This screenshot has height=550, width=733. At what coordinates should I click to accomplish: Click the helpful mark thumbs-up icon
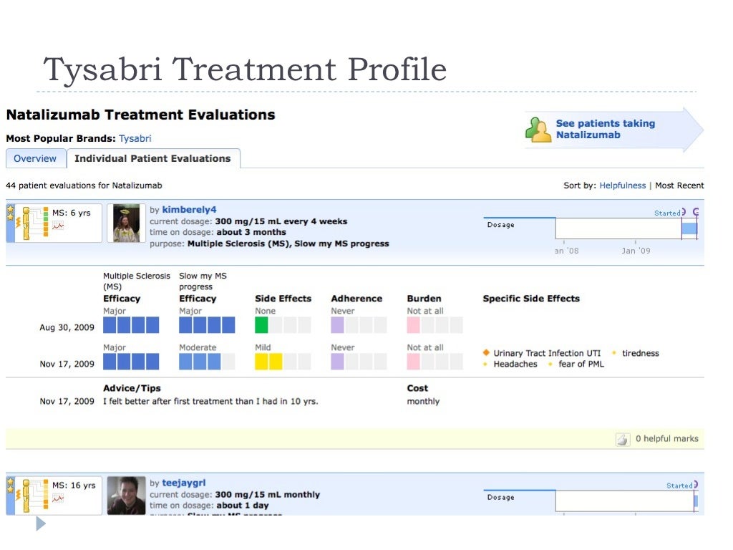pyautogui.click(x=623, y=439)
